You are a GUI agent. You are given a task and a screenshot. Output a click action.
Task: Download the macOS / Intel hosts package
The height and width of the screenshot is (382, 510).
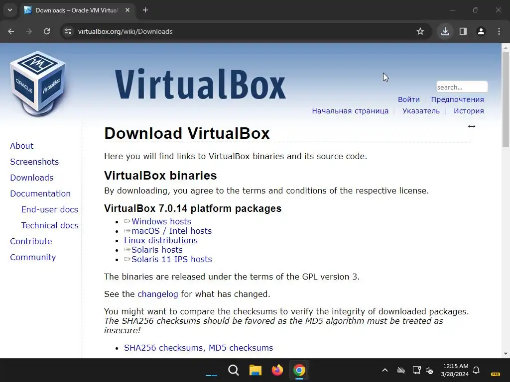tap(171, 231)
